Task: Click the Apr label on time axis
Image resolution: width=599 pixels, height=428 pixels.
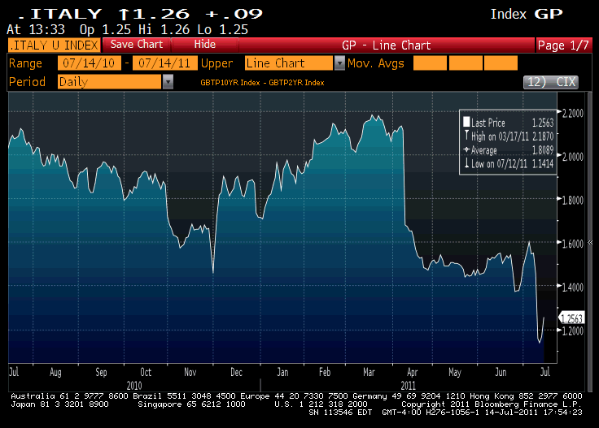Action: tap(412, 372)
